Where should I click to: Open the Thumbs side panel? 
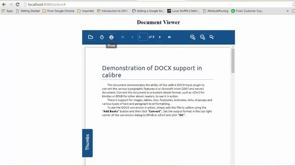[x=87, y=143]
